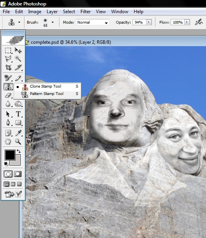Open the Window menu
Screen dimensions: 206x238
[120, 12]
